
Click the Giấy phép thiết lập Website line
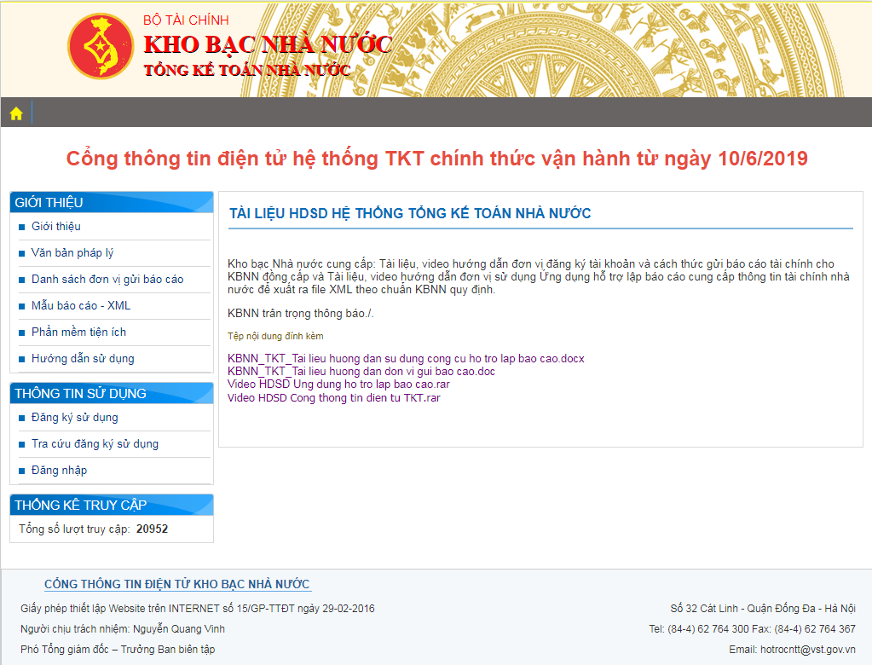pyautogui.click(x=198, y=608)
